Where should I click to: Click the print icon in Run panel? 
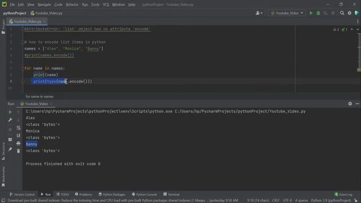[19, 143]
